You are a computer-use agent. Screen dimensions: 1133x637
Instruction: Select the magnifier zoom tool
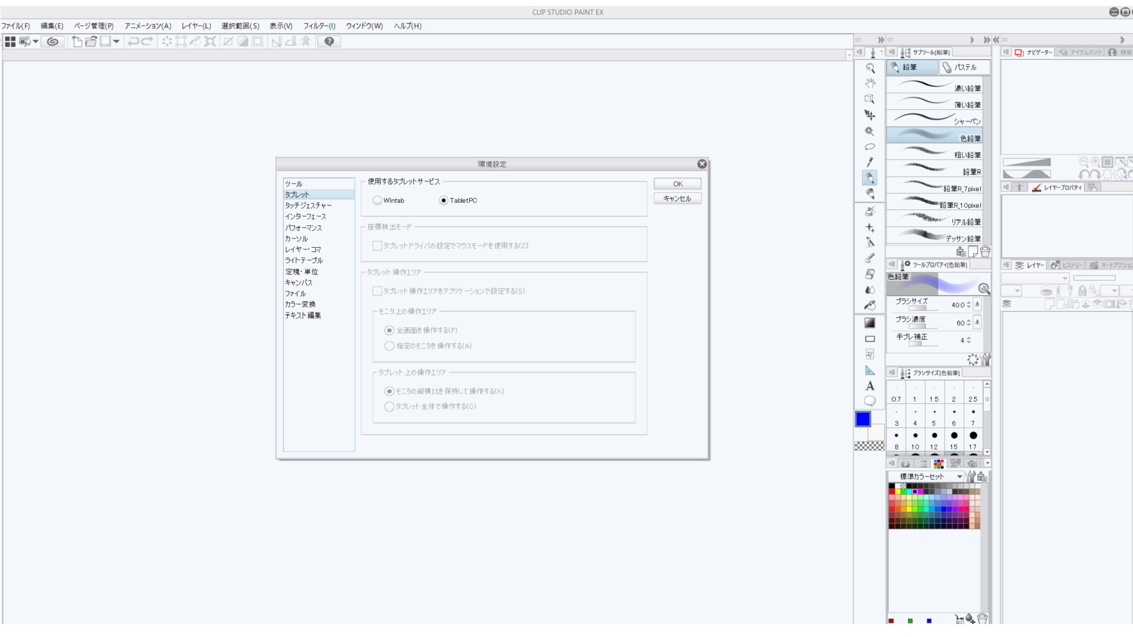click(870, 68)
